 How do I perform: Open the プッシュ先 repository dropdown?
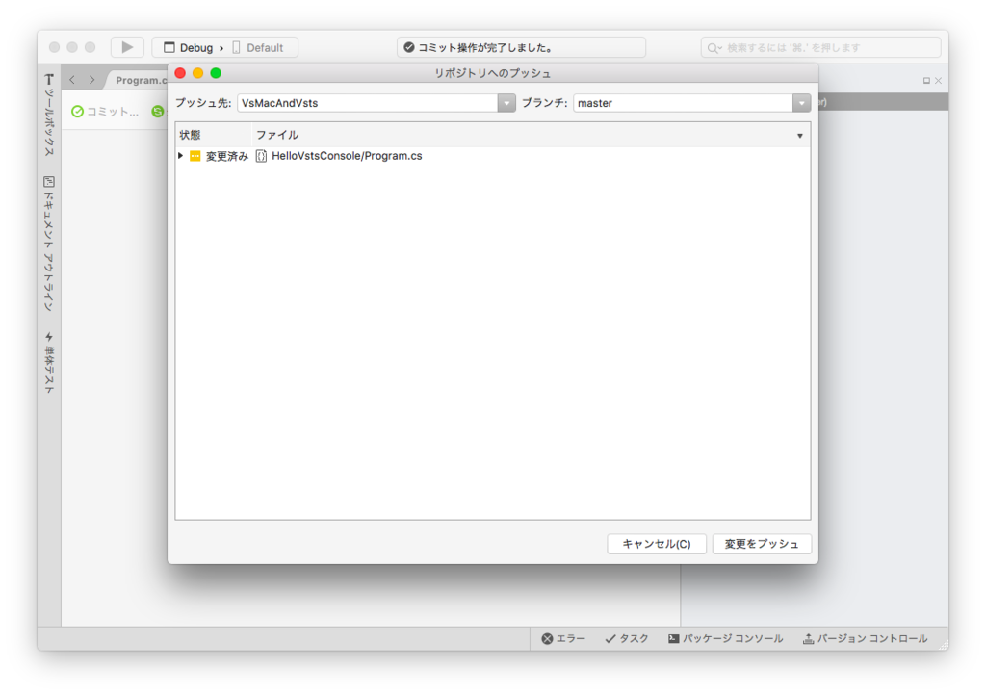point(506,103)
